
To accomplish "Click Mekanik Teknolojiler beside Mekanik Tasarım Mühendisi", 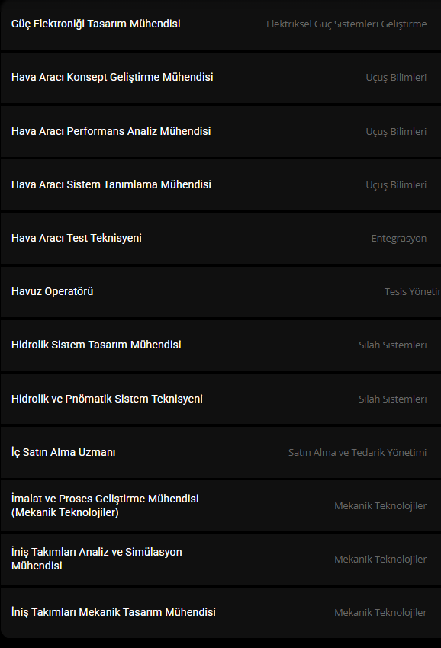I will [381, 612].
